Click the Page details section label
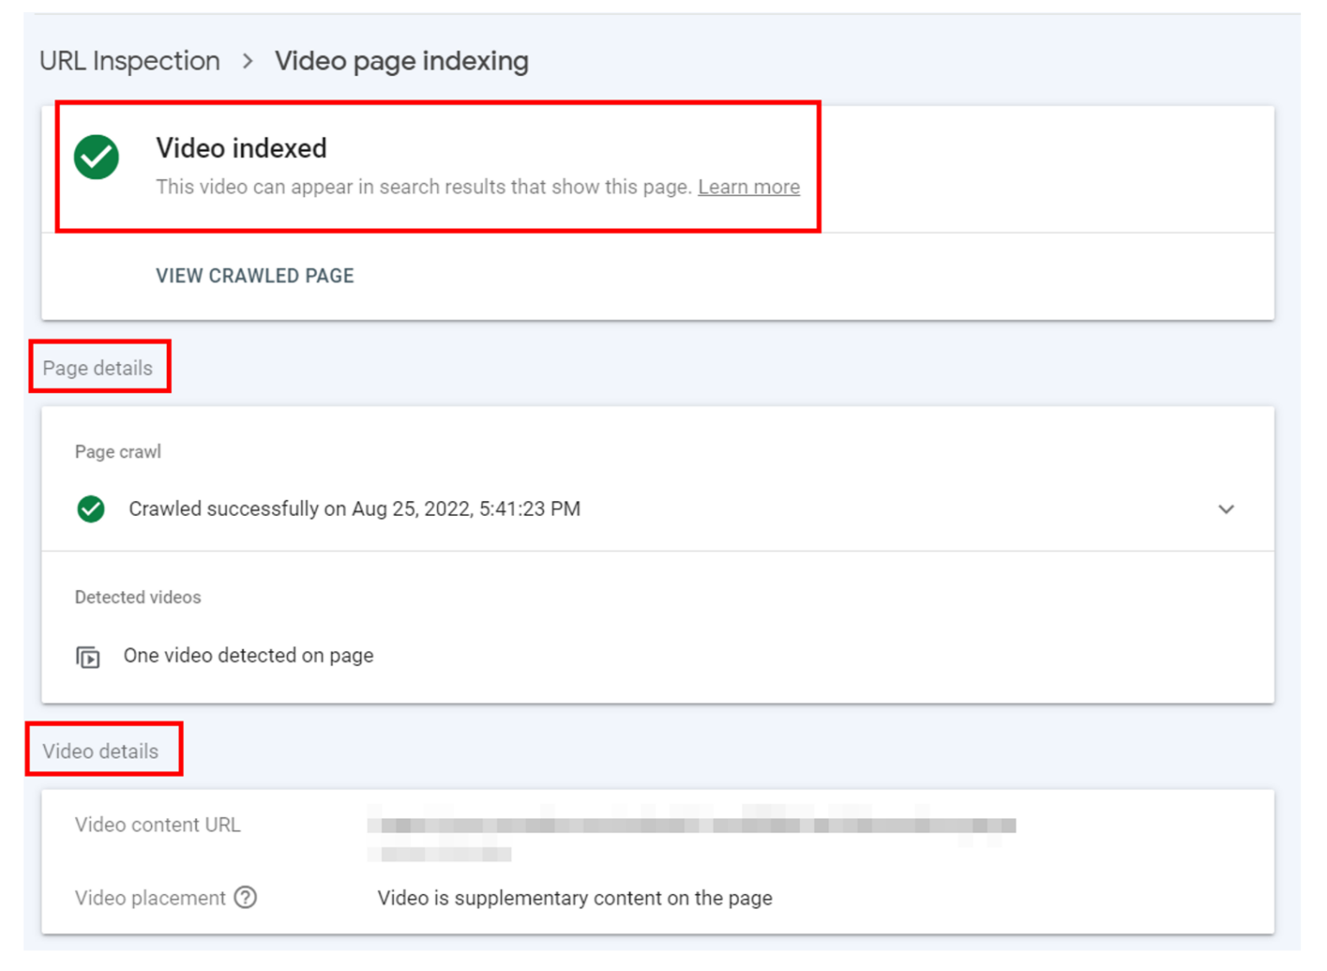 coord(98,367)
